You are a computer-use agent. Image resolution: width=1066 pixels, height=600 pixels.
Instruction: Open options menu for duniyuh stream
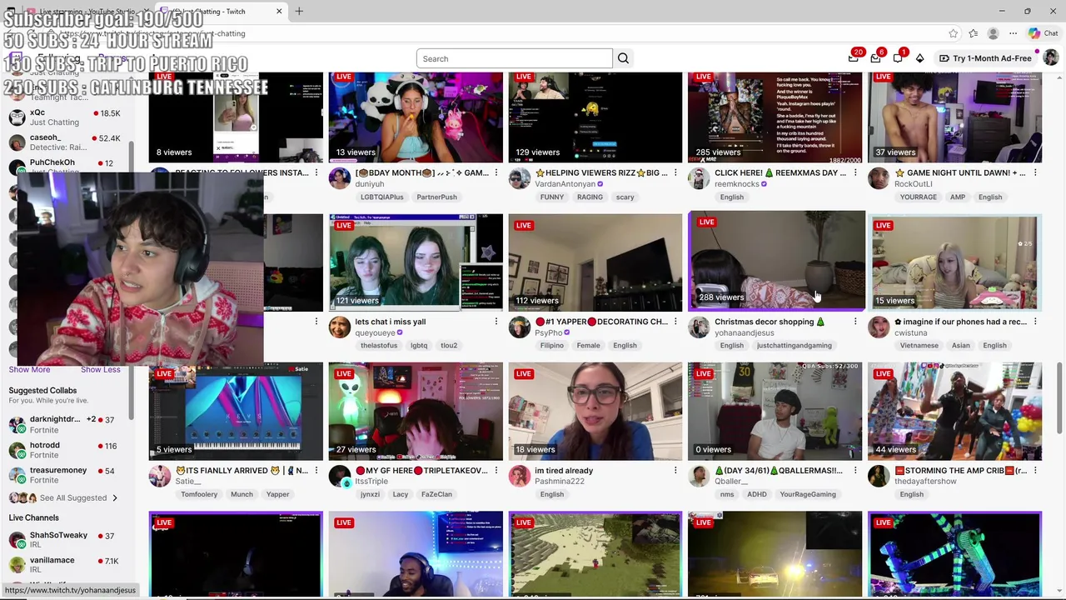click(496, 172)
